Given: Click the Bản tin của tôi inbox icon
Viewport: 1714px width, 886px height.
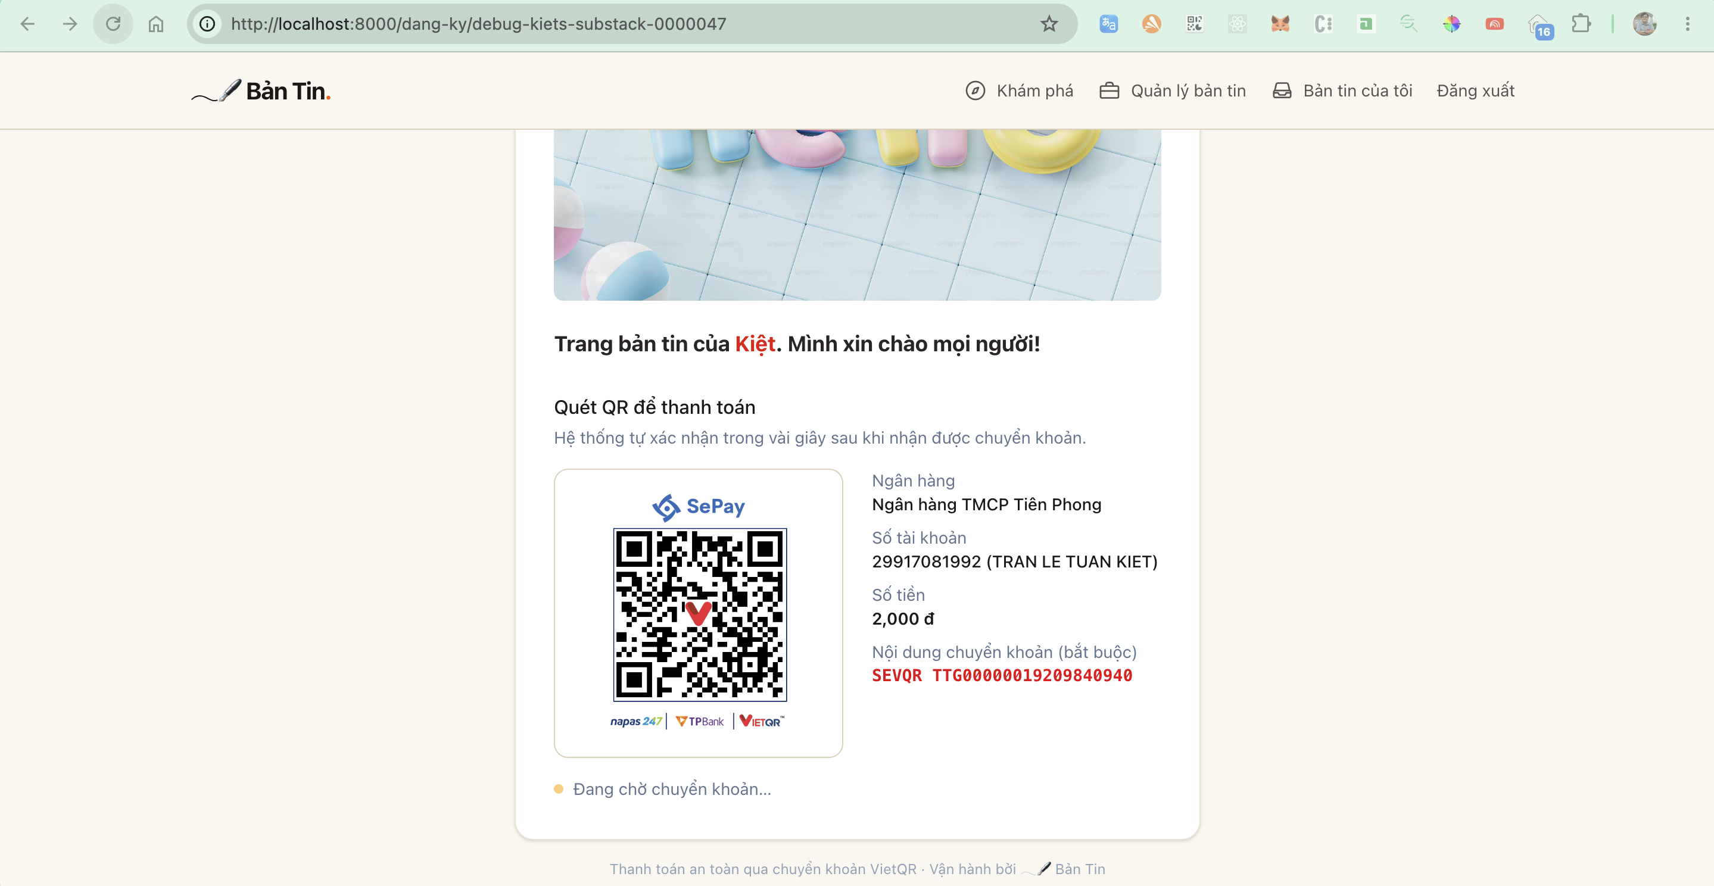Looking at the screenshot, I should [1282, 91].
